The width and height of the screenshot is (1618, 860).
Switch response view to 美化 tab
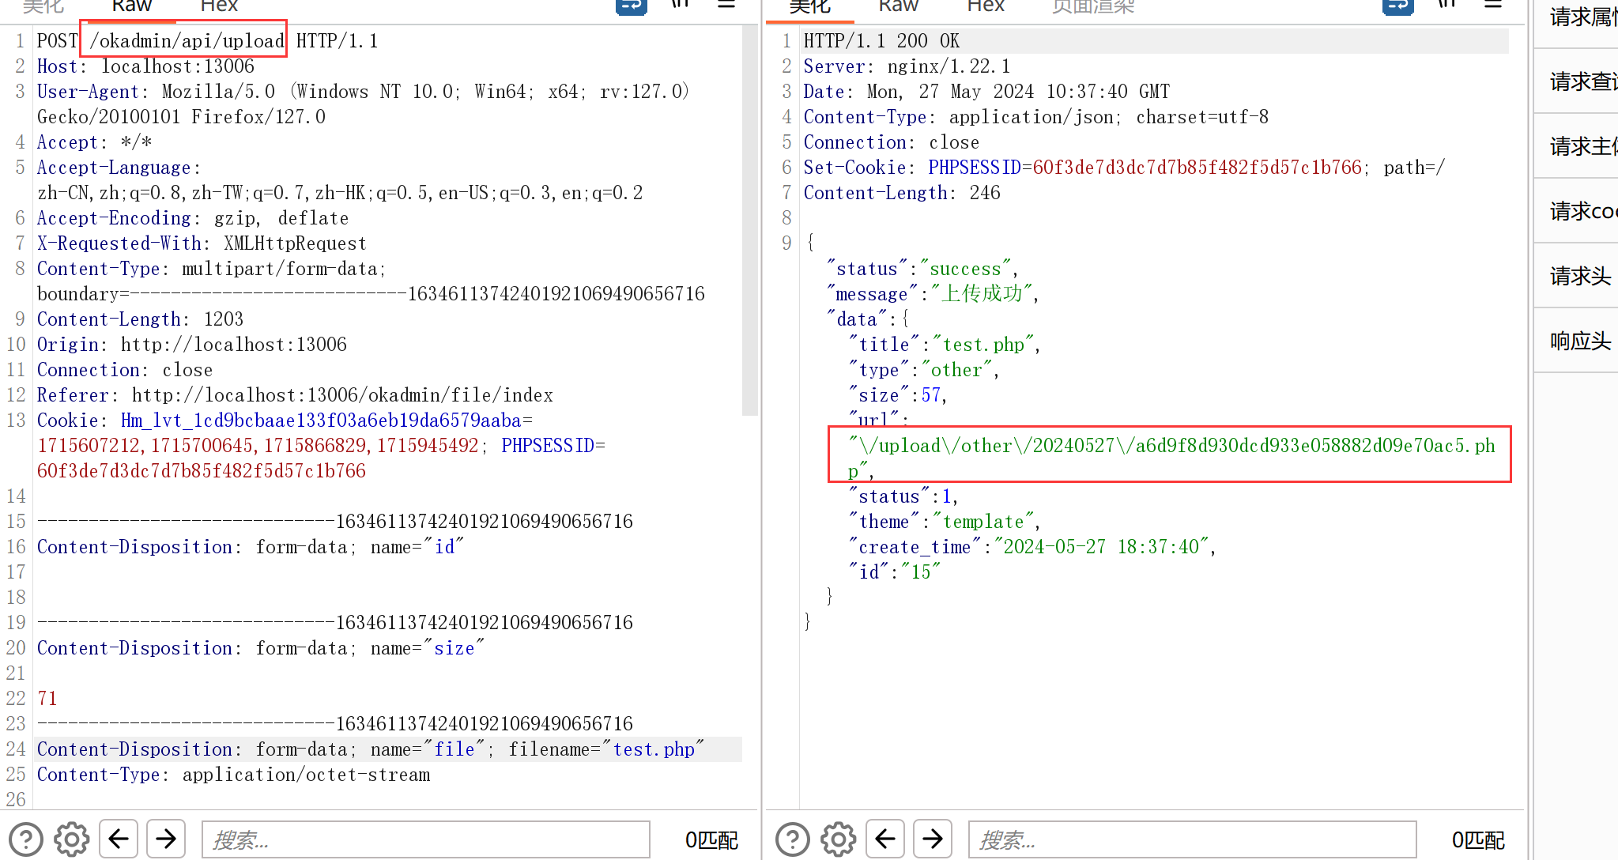point(809,6)
